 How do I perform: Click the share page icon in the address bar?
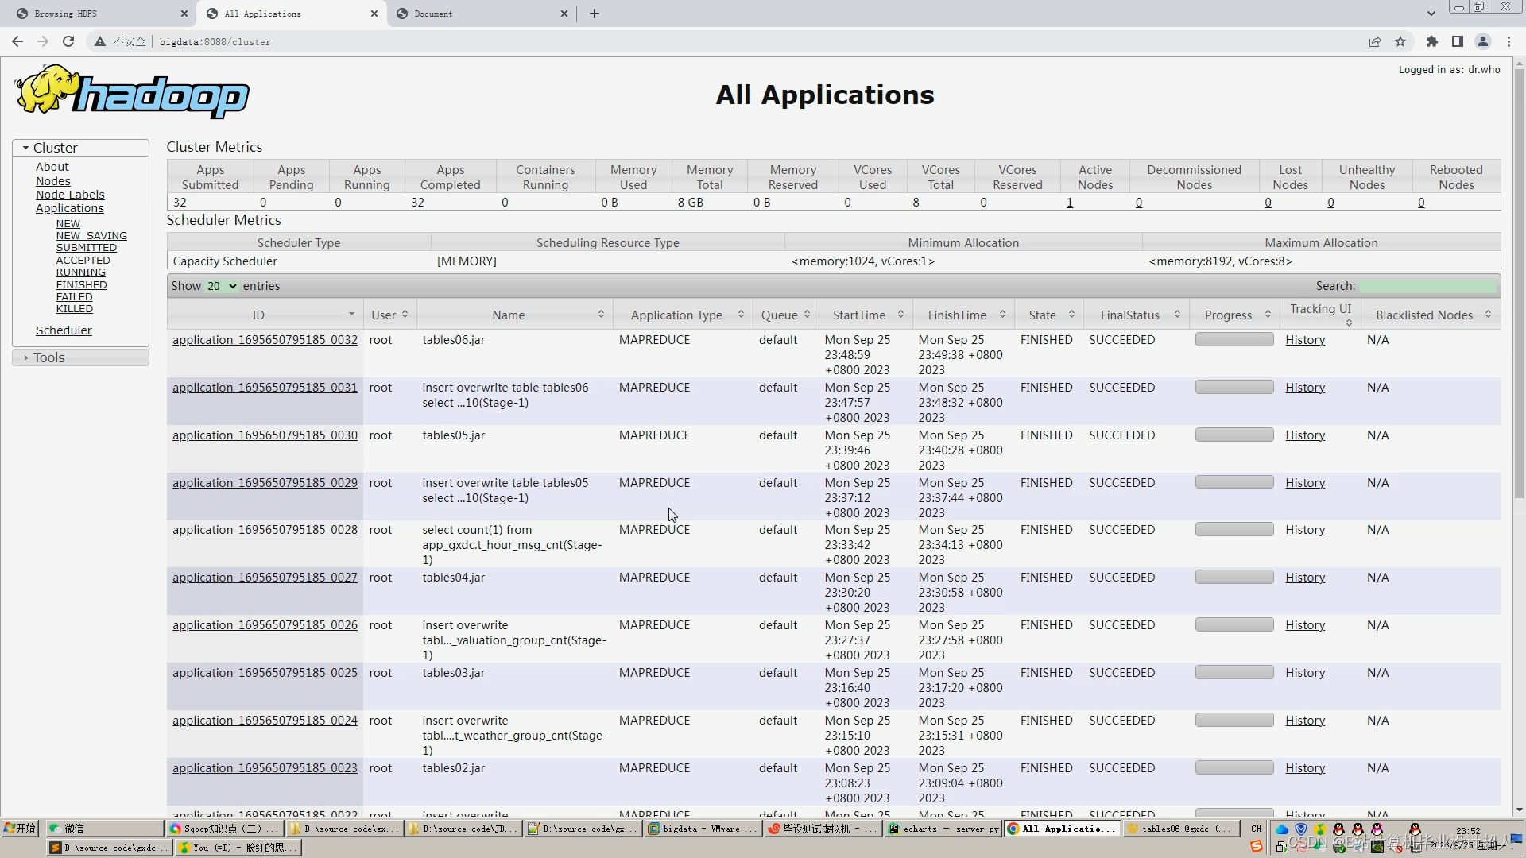1375,41
